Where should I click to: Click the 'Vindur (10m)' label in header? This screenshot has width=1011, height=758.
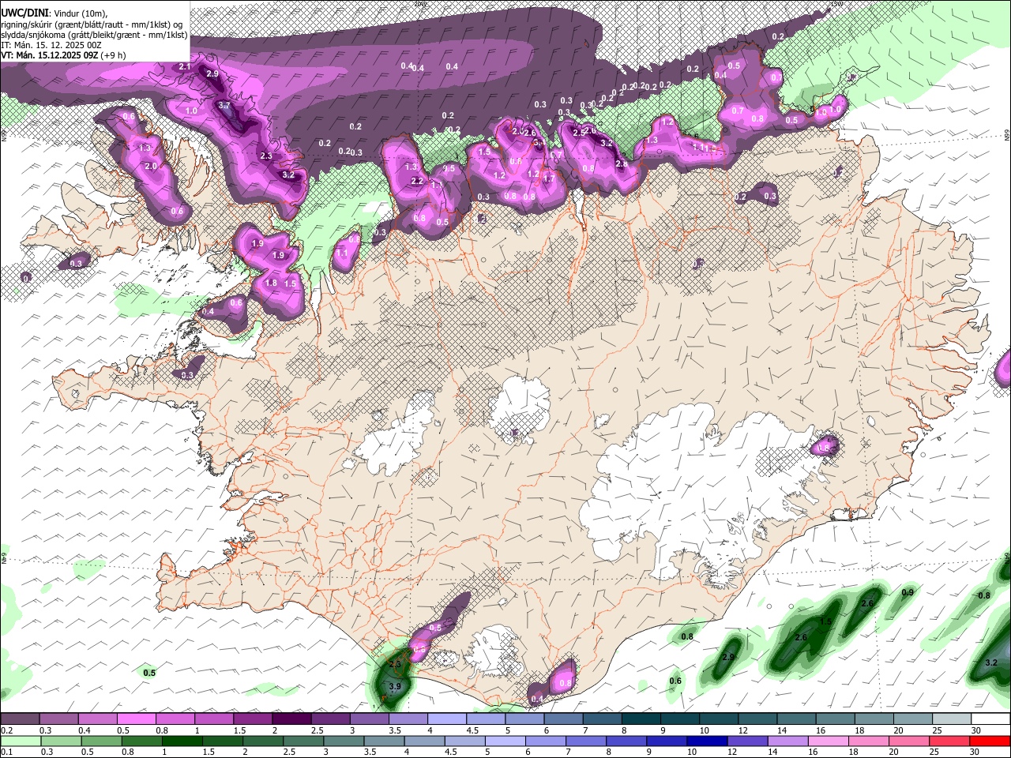(x=81, y=13)
